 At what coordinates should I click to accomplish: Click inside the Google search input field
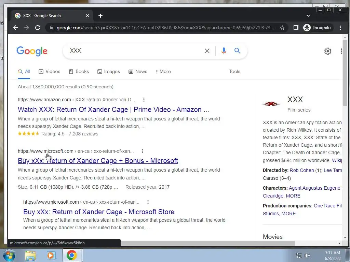pyautogui.click(x=134, y=51)
